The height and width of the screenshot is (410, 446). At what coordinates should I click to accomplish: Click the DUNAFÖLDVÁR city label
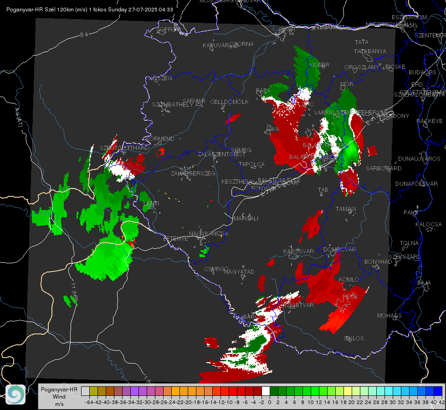pyautogui.click(x=416, y=184)
